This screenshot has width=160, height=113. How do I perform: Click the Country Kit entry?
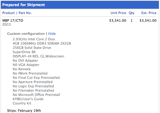(22, 103)
